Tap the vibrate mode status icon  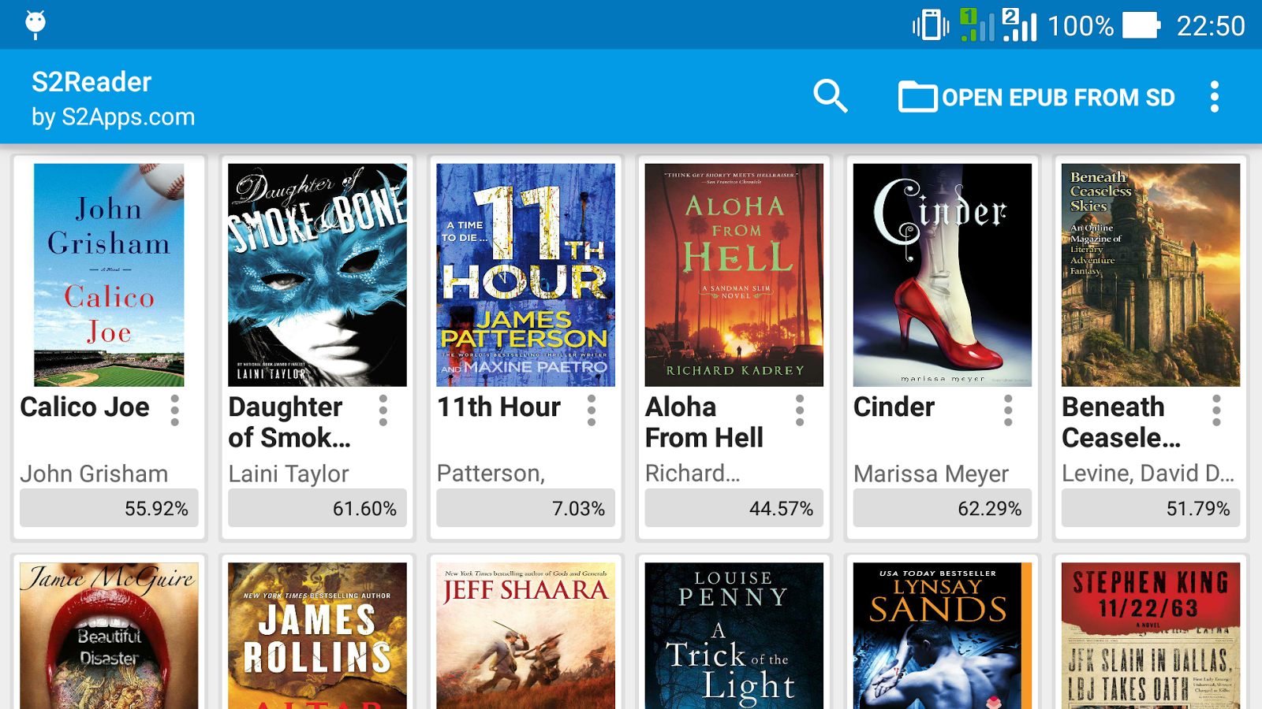tap(931, 25)
